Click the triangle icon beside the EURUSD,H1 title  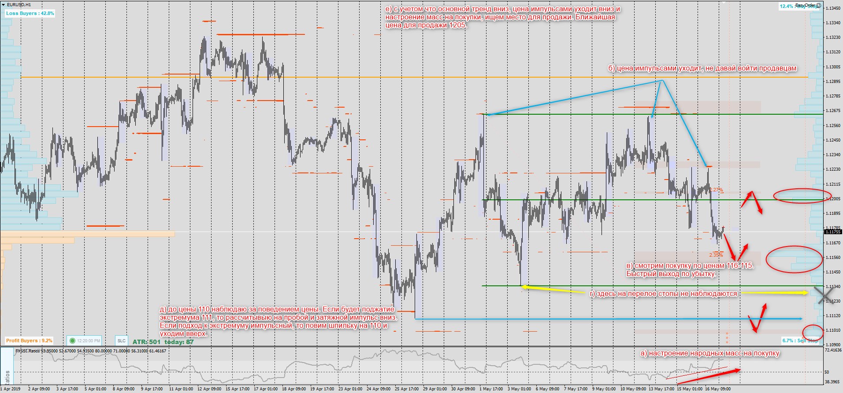tap(4, 4)
